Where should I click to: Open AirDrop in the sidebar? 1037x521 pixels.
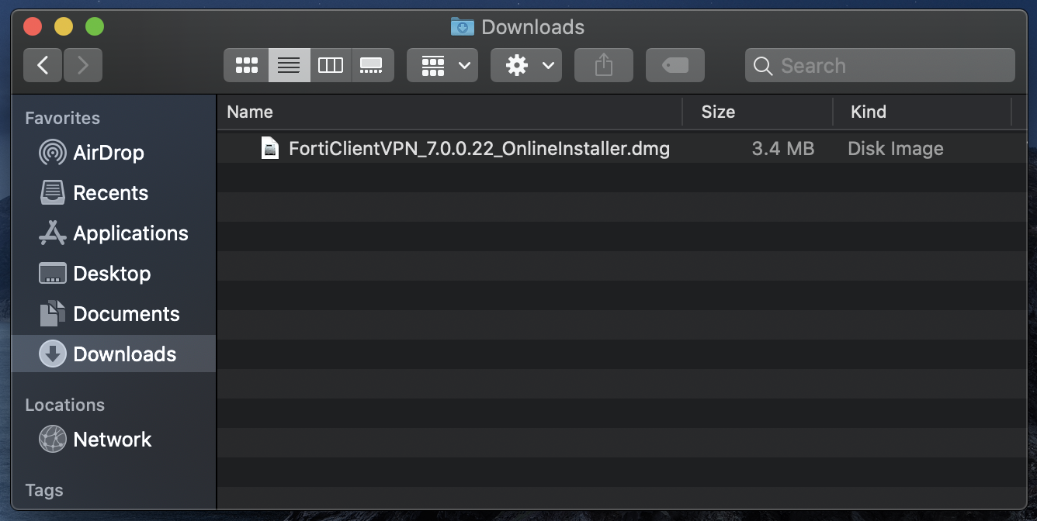tap(113, 153)
